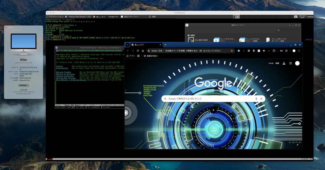Open Chrome's Extensions puzzle-piece menu

274,51
